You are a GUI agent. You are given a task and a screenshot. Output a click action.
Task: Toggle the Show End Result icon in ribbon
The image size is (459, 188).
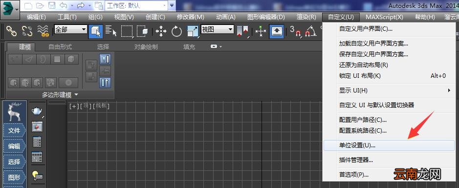(x=105, y=83)
